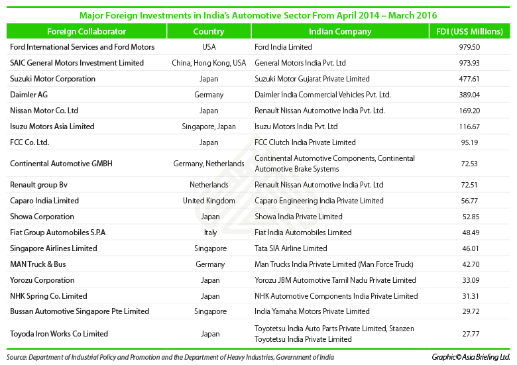517x365 pixels.
Task: Click the Indian Company column header
Action: coord(340,32)
